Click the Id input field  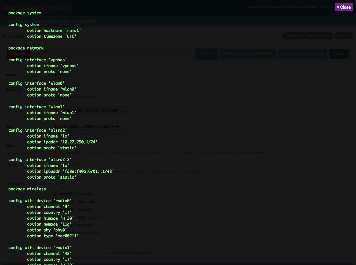pyautogui.click(x=91, y=110)
